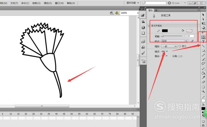Select the Eyedropper tool
Viewport: 207px width, 127px height.
click(203, 77)
